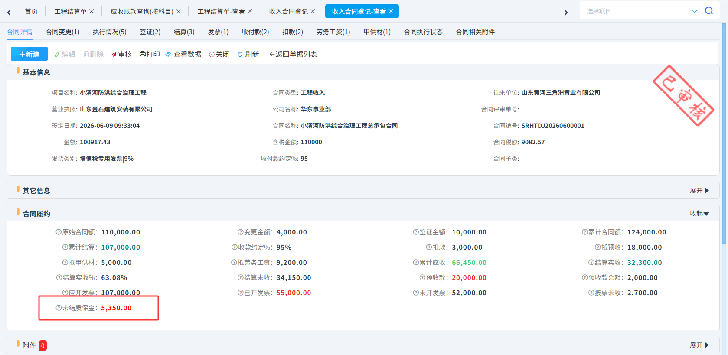Click the red attachment count badge 0
728x355 pixels.
(43, 345)
